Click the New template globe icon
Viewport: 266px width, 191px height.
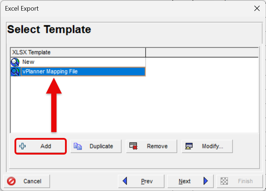(15, 62)
